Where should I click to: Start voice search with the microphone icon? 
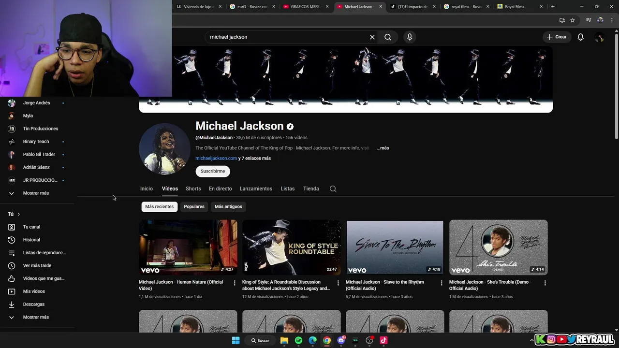pyautogui.click(x=410, y=37)
